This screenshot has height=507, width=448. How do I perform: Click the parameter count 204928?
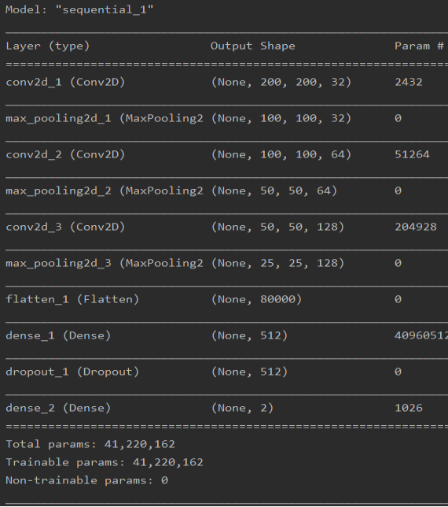(x=416, y=227)
